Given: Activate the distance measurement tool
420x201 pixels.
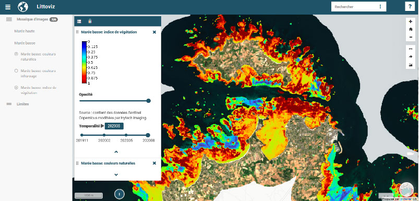Looking at the screenshot, I should [x=411, y=49].
